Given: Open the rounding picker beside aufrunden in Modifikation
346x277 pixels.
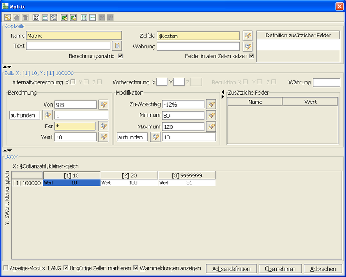Looking at the screenshot, I should click(x=155, y=137).
